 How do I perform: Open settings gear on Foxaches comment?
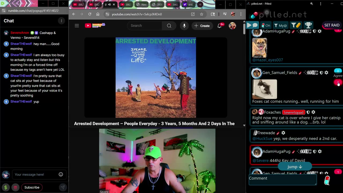(x=313, y=112)
